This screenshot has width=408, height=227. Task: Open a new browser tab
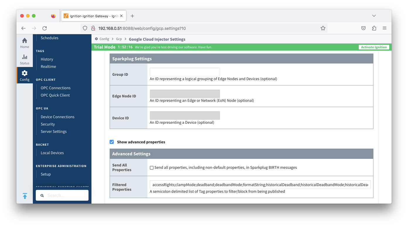[x=132, y=16]
